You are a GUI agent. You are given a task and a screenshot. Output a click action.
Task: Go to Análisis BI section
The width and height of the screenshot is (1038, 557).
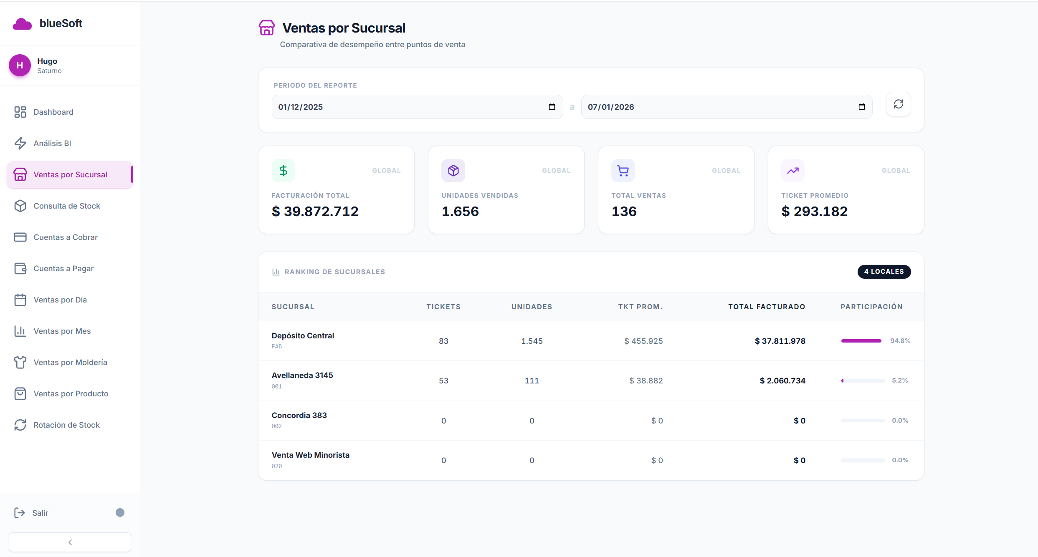click(52, 143)
